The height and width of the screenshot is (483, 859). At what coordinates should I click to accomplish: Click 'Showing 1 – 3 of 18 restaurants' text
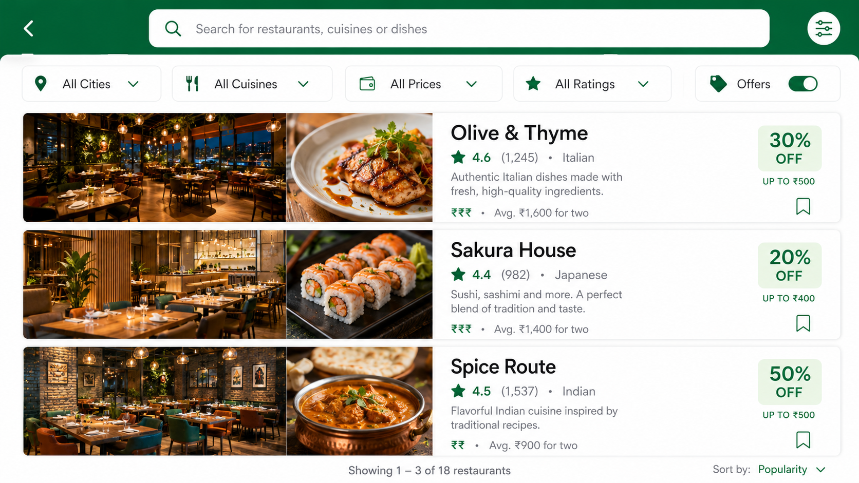[x=429, y=471]
